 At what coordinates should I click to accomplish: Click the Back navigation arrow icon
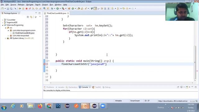[x=127, y=8]
